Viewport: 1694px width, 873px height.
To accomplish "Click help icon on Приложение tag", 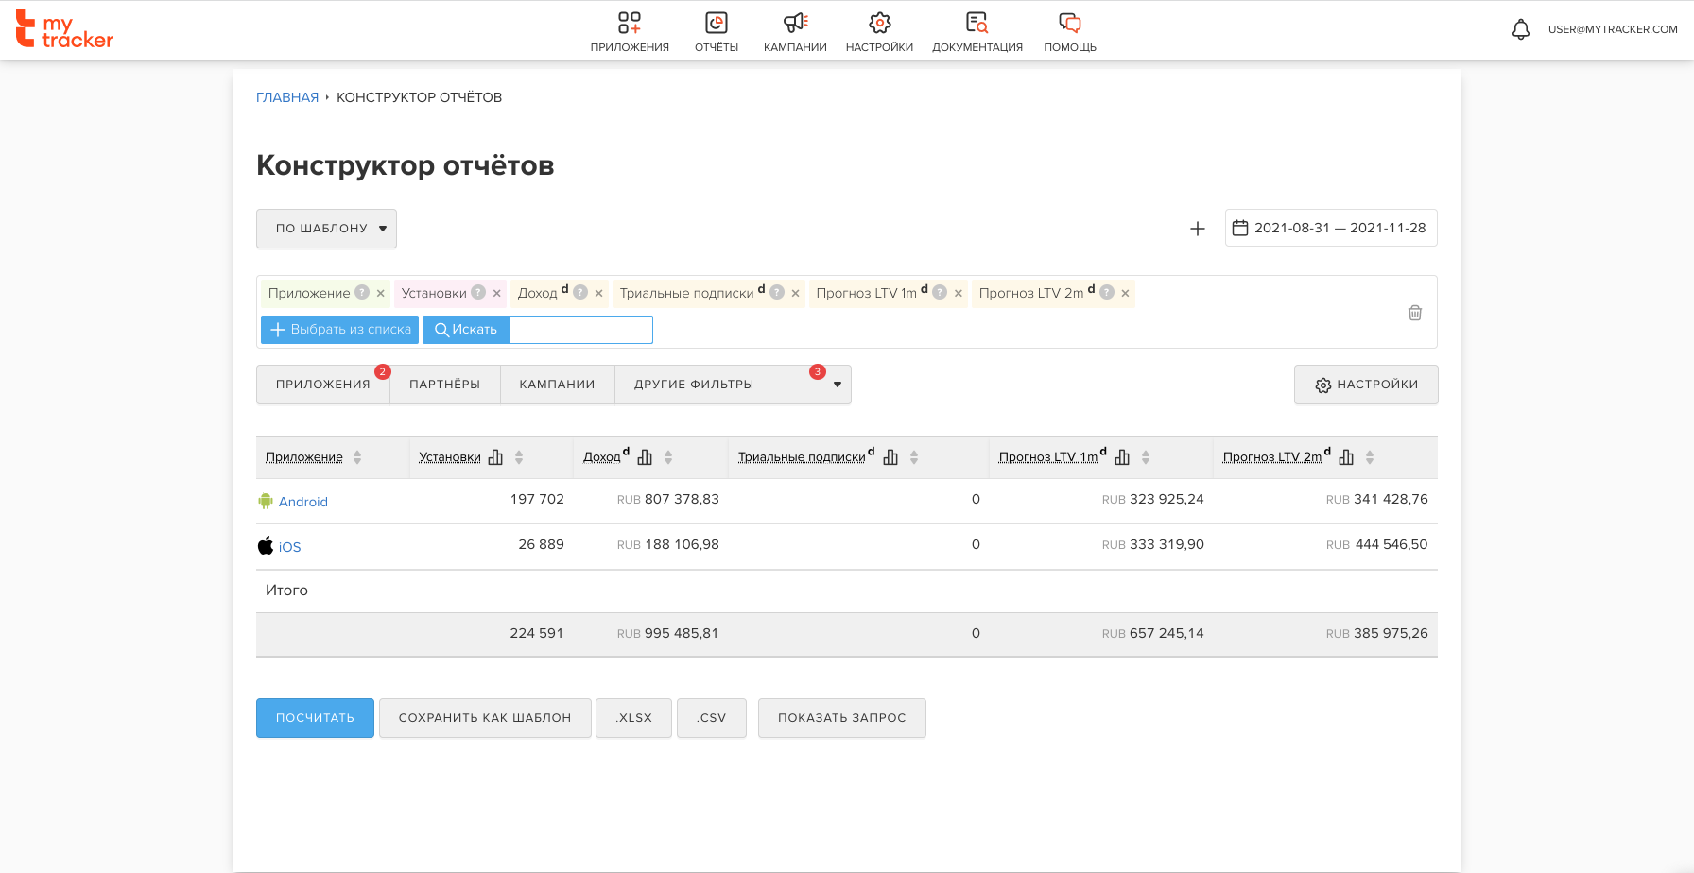I will (x=362, y=293).
